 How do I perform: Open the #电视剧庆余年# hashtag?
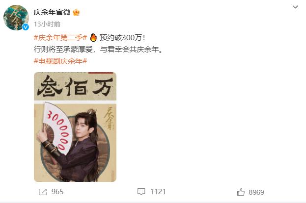click(60, 61)
